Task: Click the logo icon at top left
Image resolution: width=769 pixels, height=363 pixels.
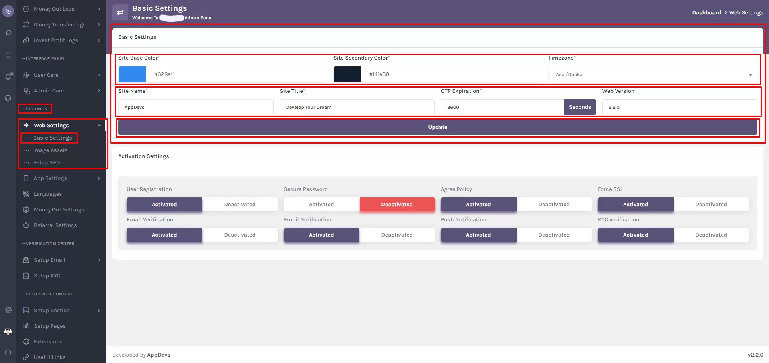Action: coord(8,11)
